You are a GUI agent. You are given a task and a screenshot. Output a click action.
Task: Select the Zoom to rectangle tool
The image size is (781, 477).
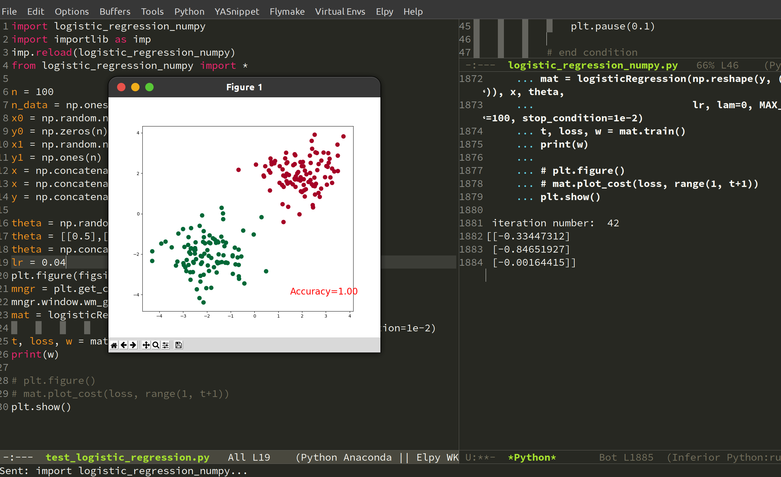click(156, 345)
